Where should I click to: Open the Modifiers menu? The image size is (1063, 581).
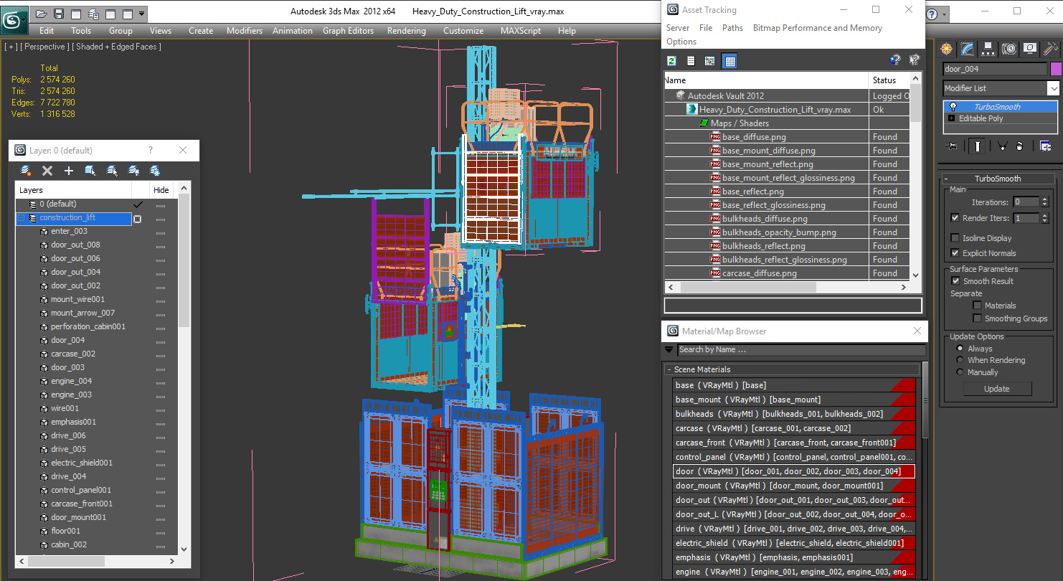click(245, 31)
